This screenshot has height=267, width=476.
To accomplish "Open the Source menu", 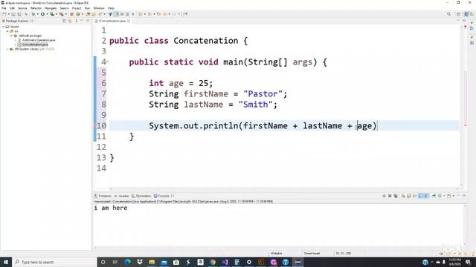I will click(22, 8).
